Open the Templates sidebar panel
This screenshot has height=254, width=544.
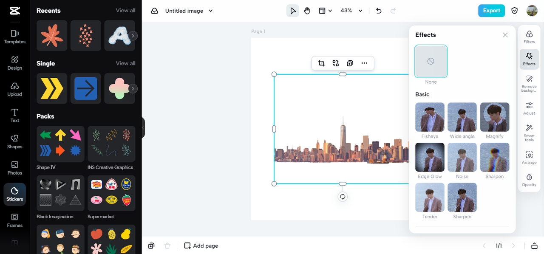coord(15,37)
